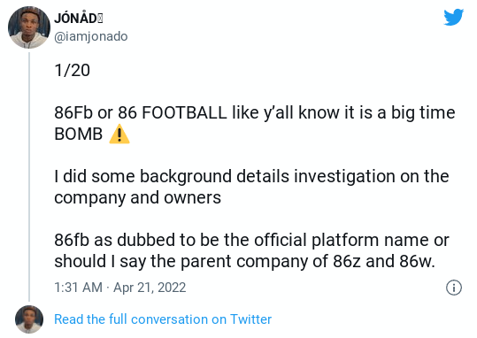Open the large profile photo of JÓNÅD
The height and width of the screenshot is (338, 477).
[29, 27]
